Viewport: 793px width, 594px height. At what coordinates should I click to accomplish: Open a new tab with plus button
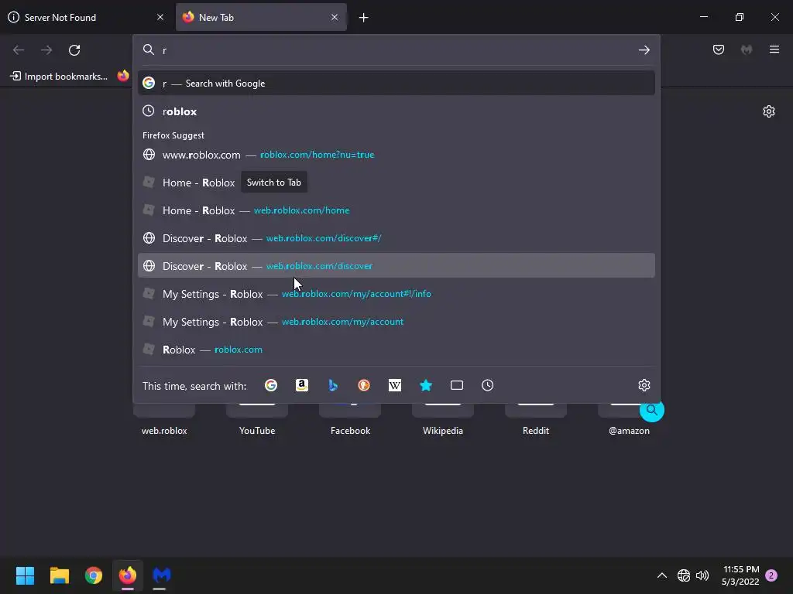click(364, 18)
